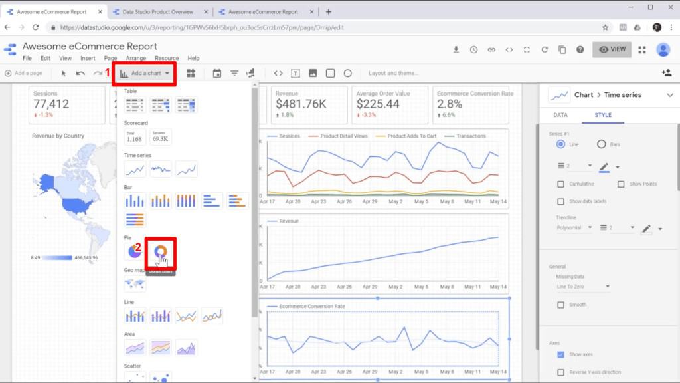Select the rectangle shape tool
Viewport: 680px width, 383px height.
coord(330,73)
